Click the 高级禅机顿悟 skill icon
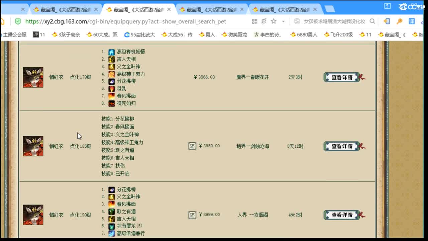 point(112,52)
